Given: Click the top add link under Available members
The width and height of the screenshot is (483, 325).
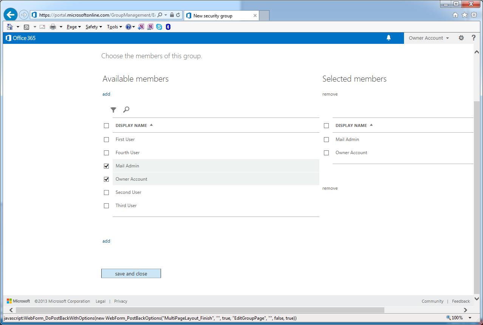Looking at the screenshot, I should pos(106,94).
